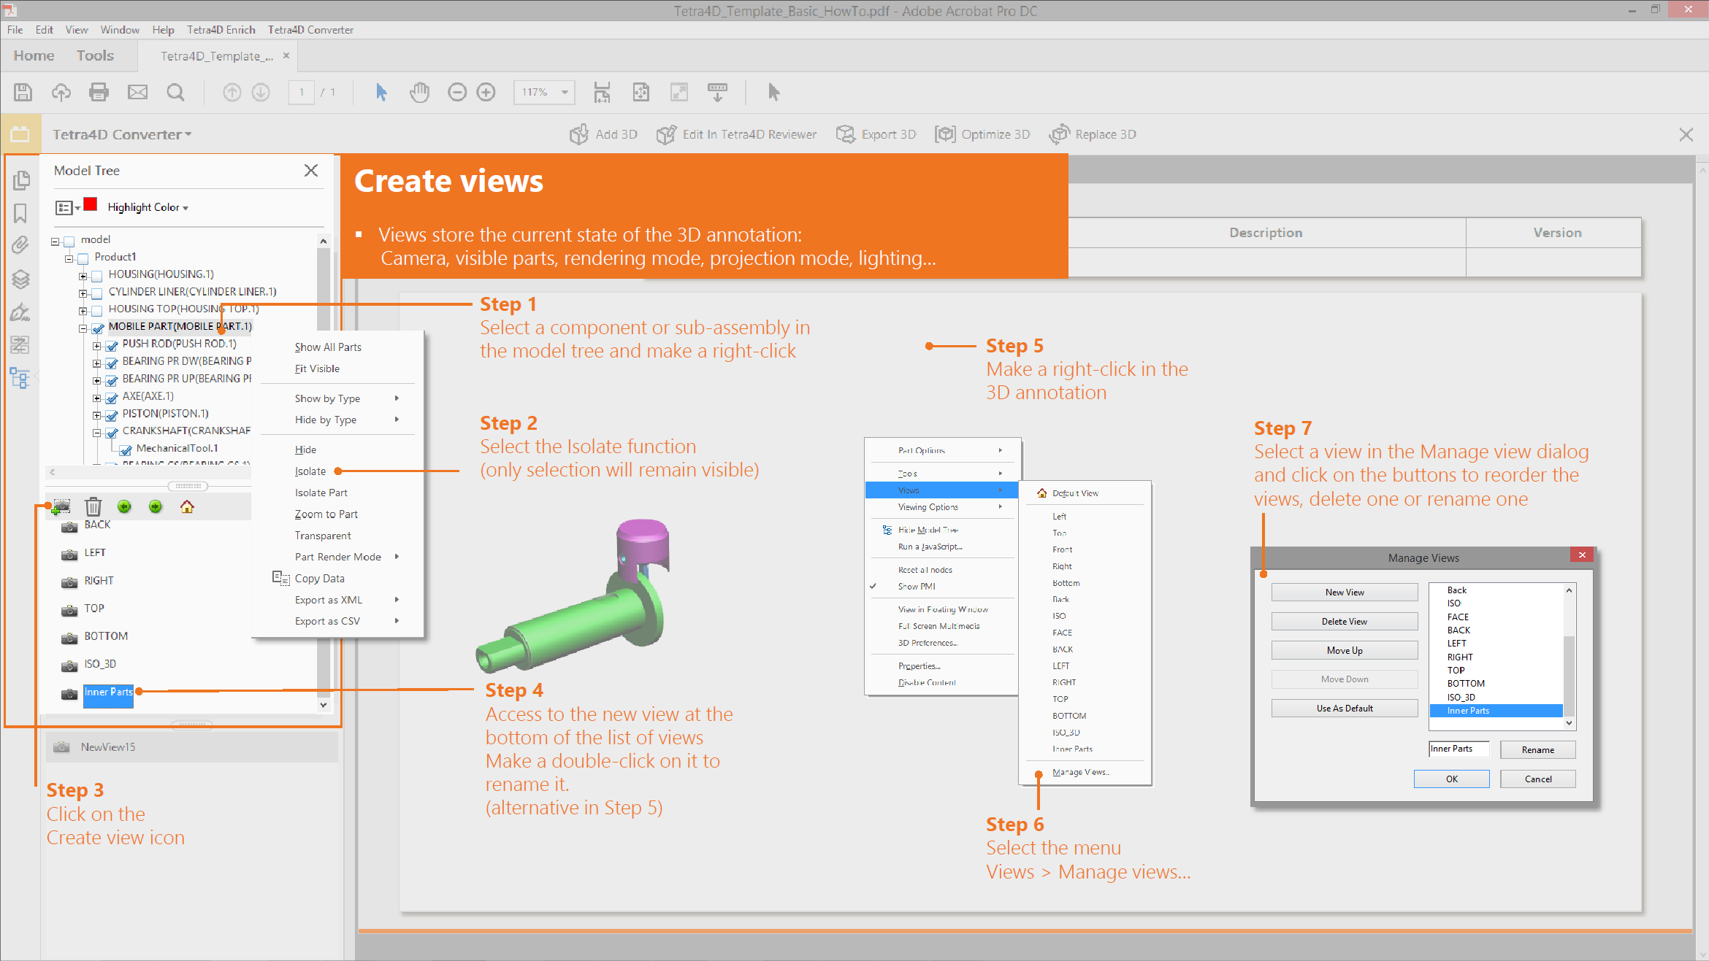Image resolution: width=1709 pixels, height=961 pixels.
Task: Click the Fit Page icon
Action: 641,92
